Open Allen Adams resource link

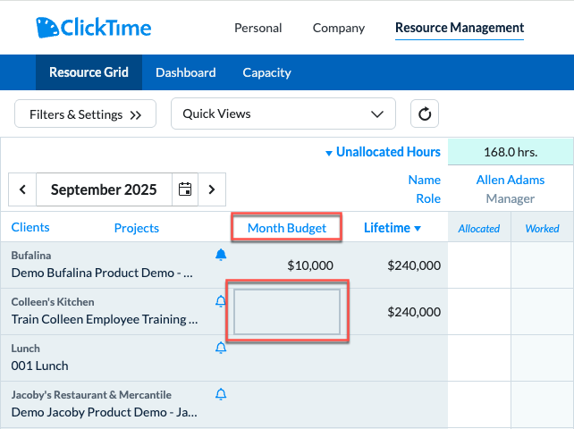coord(511,180)
